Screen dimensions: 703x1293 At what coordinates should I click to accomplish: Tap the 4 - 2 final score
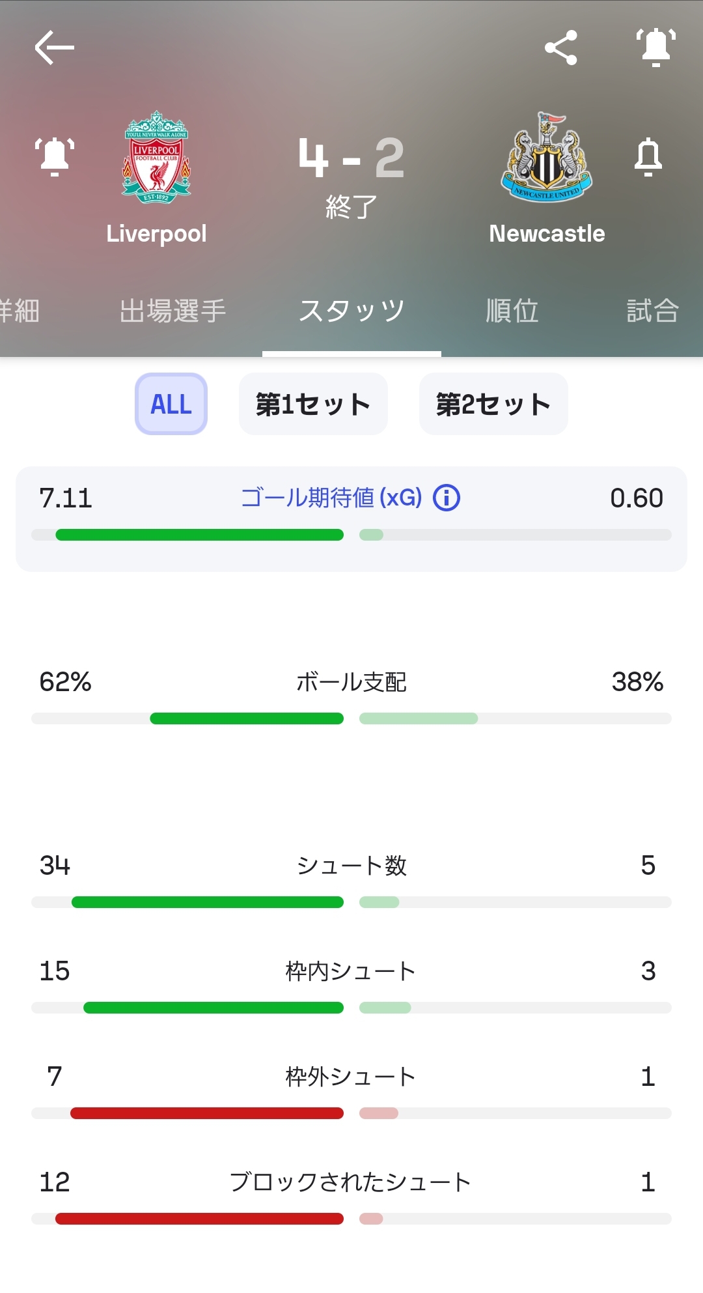click(351, 158)
